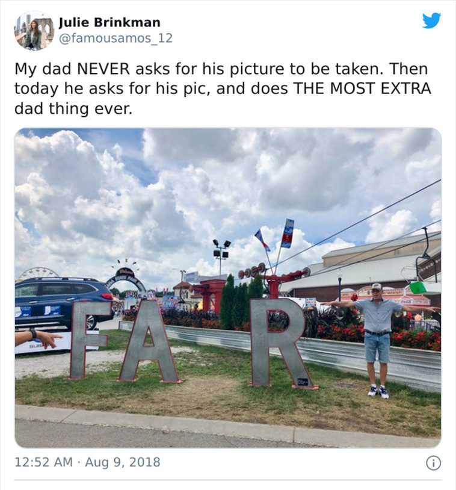Screen dimensions: 456x490
Task: Click the Julie Brinkman display name
Action: (109, 22)
